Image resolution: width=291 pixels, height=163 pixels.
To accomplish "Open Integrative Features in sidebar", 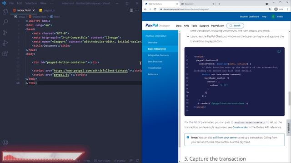I will (x=158, y=55).
